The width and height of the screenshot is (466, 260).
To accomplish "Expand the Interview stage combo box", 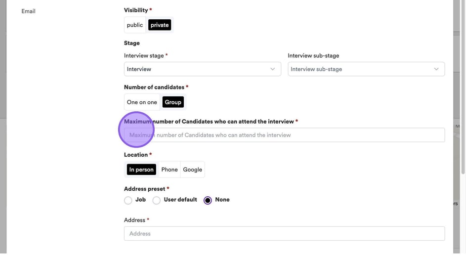I will (202, 69).
